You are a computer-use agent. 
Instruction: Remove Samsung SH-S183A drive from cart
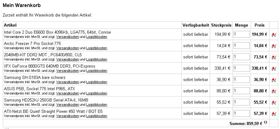click(x=274, y=80)
